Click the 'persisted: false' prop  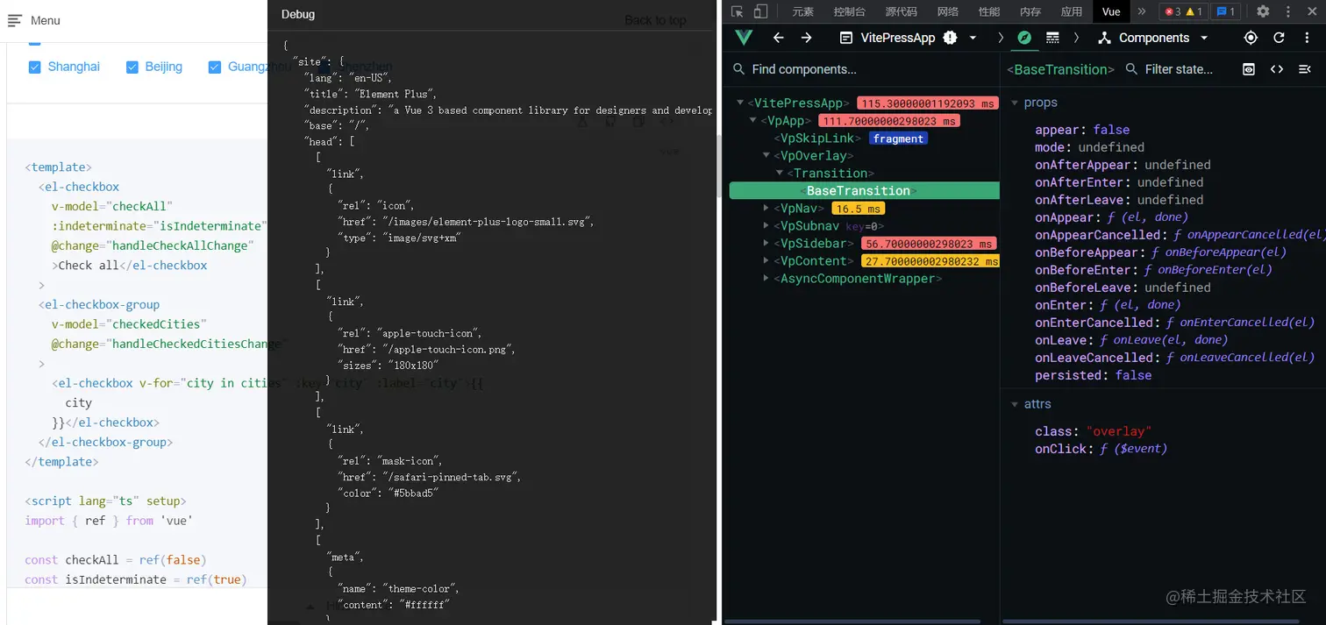1093,375
